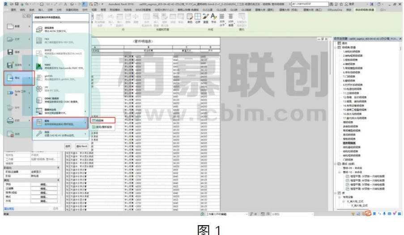Expand the Save As submenu arrow

pyautogui.click(x=29, y=65)
